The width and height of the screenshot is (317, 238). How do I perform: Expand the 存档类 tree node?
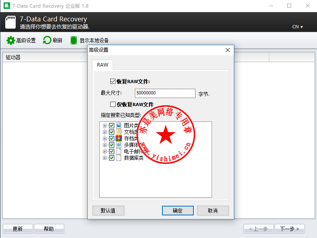click(105, 139)
